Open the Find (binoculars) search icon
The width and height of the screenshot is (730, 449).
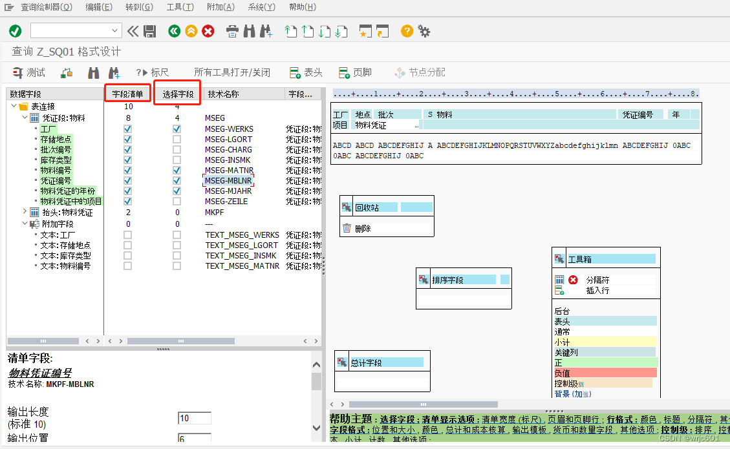250,30
